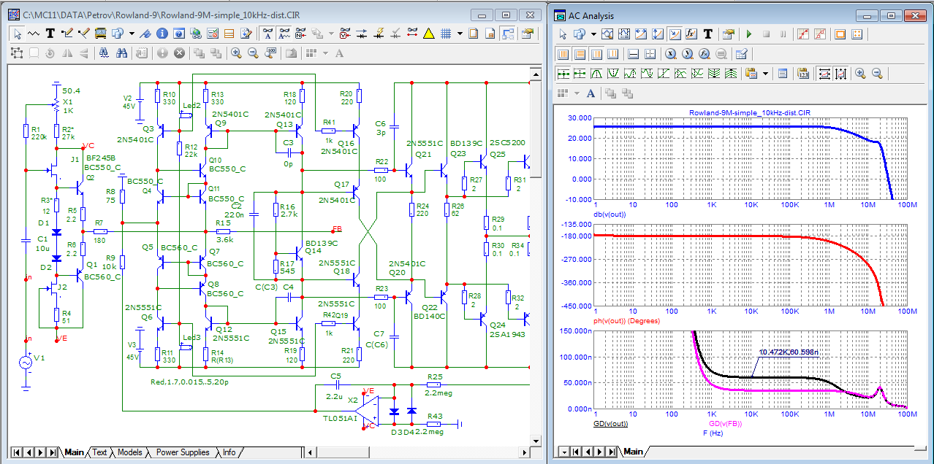Image resolution: width=934 pixels, height=464 pixels.
Task: Click the Wire mode tool
Action: (67, 34)
